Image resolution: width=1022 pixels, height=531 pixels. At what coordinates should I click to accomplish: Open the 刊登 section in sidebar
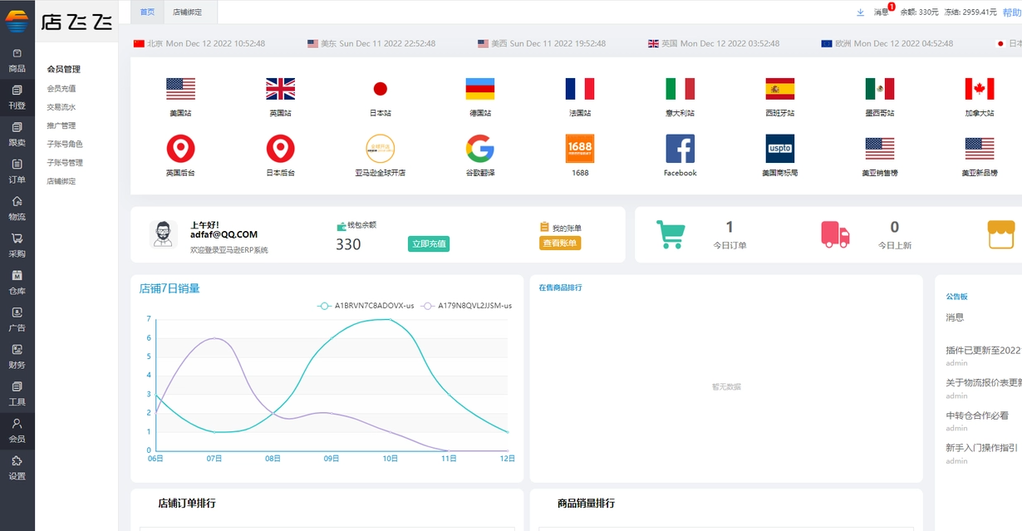point(17,97)
